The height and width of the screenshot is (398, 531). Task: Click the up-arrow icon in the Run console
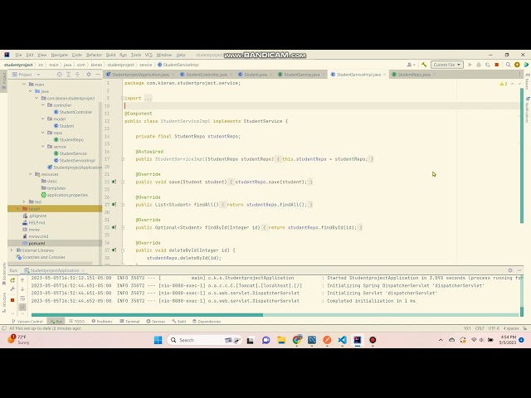22,280
